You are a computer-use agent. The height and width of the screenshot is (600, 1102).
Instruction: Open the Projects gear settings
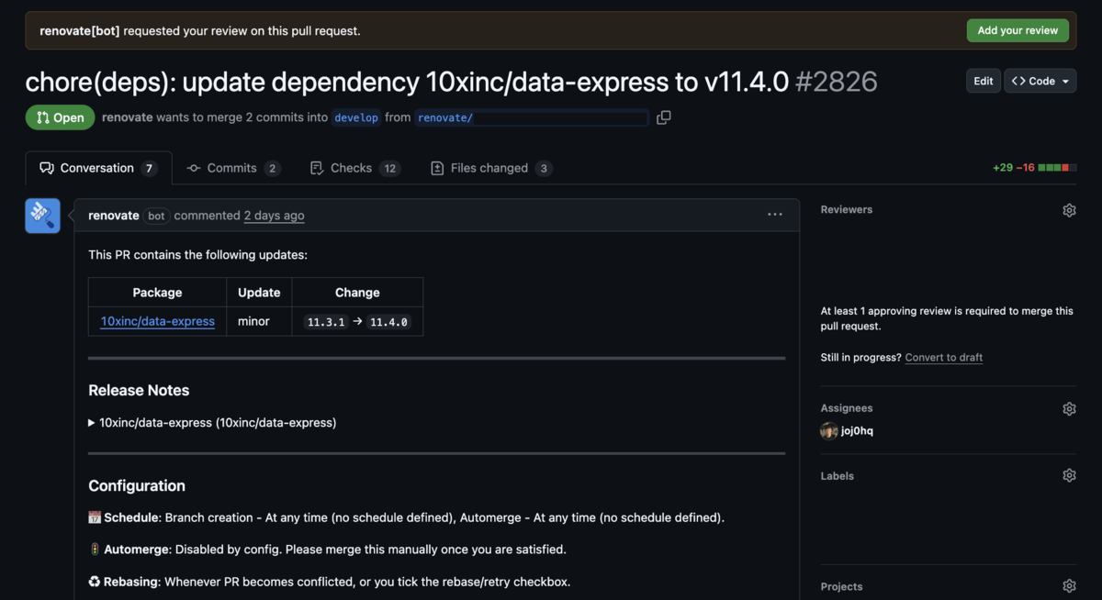[x=1069, y=586]
